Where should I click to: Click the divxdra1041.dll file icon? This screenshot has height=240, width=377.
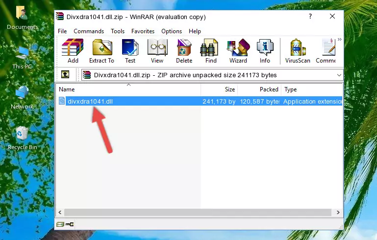62,101
